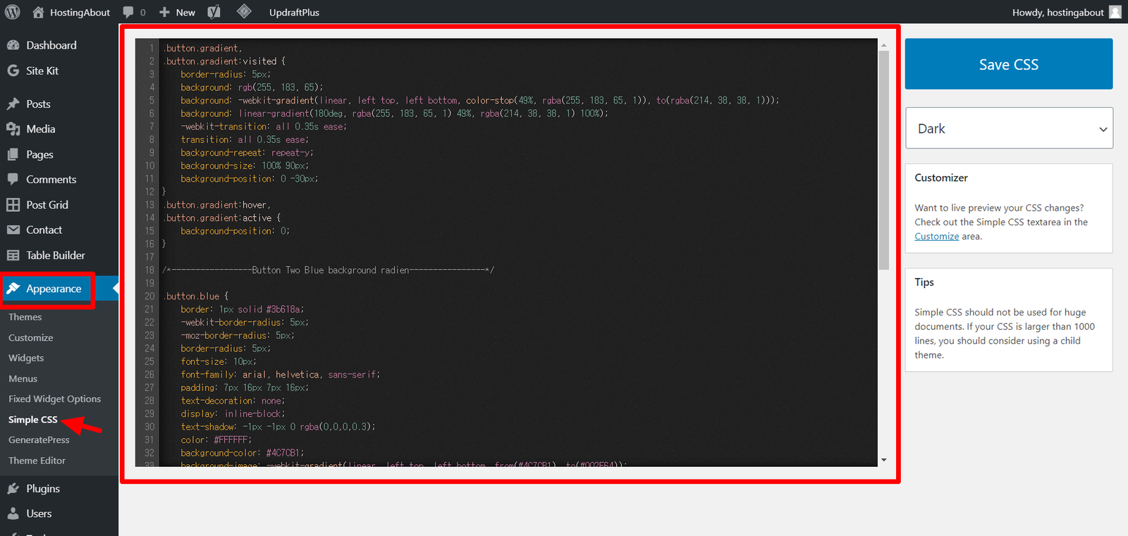
Task: Follow the Customize link in Customizer box
Action: tap(936, 237)
